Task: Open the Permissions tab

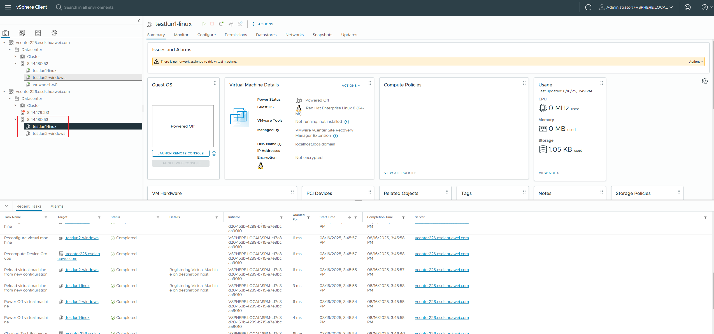Action: pos(236,35)
